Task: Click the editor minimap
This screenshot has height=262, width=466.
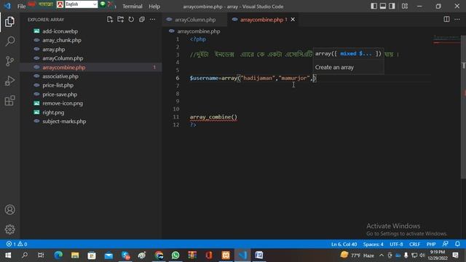Action: pos(446,40)
